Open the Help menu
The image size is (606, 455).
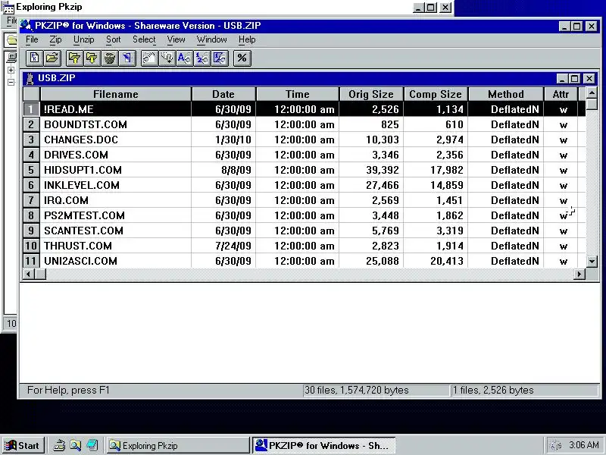[x=247, y=39]
